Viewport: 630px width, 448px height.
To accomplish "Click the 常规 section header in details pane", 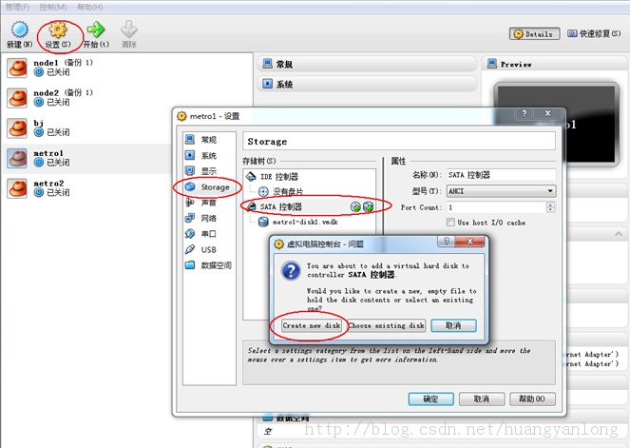I will (x=367, y=64).
